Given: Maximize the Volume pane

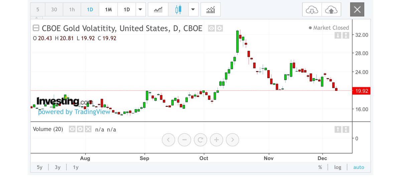Looking at the screenshot, I should point(346,129).
